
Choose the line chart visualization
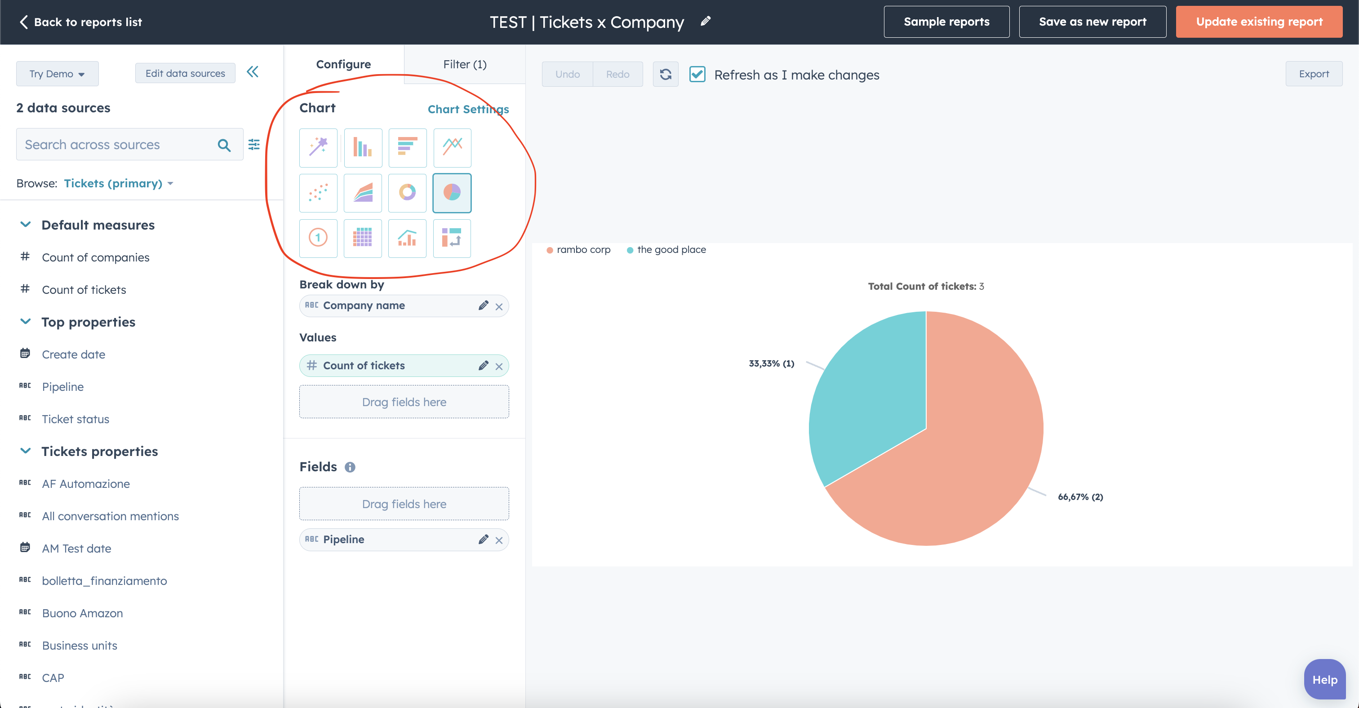[452, 148]
